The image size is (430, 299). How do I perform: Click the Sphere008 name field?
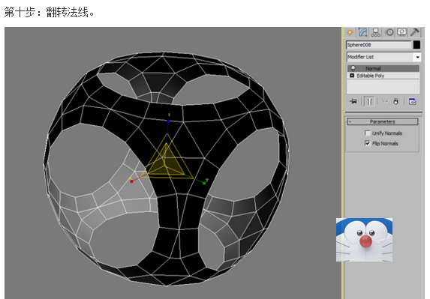click(379, 45)
